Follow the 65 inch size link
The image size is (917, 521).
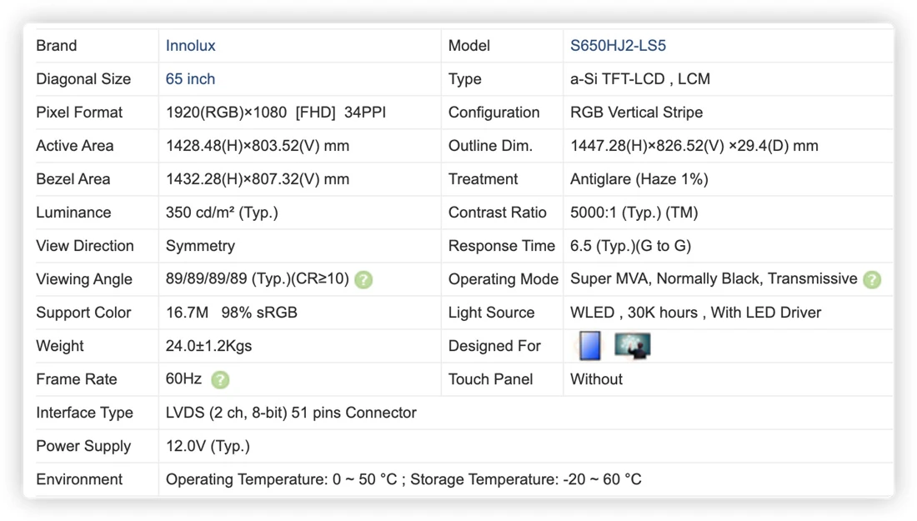click(190, 79)
